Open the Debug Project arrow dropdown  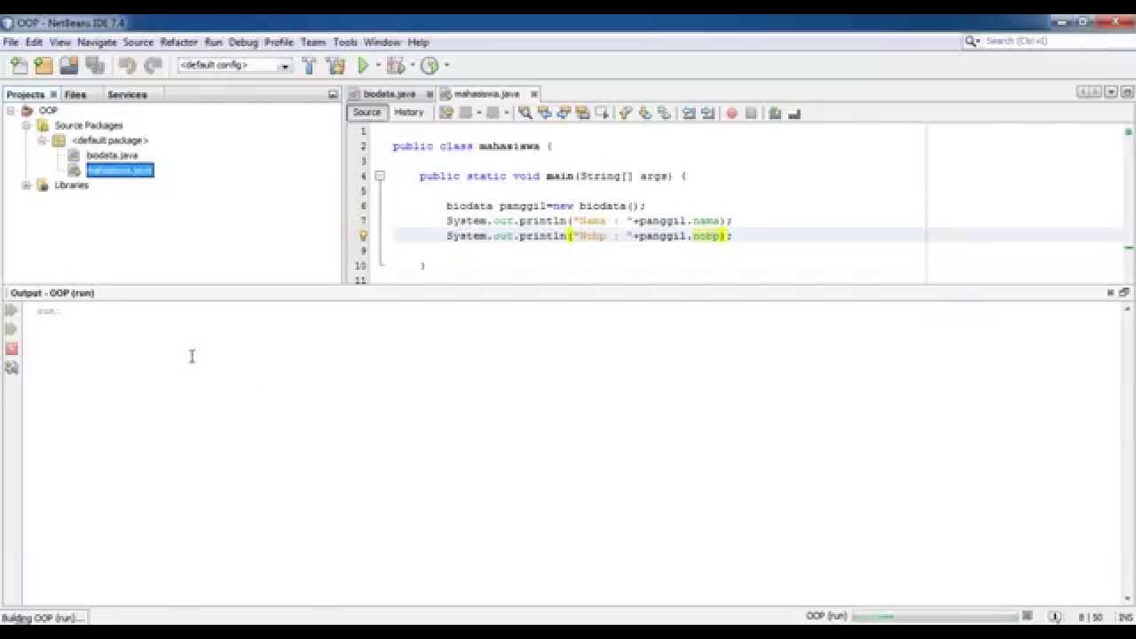[x=413, y=65]
